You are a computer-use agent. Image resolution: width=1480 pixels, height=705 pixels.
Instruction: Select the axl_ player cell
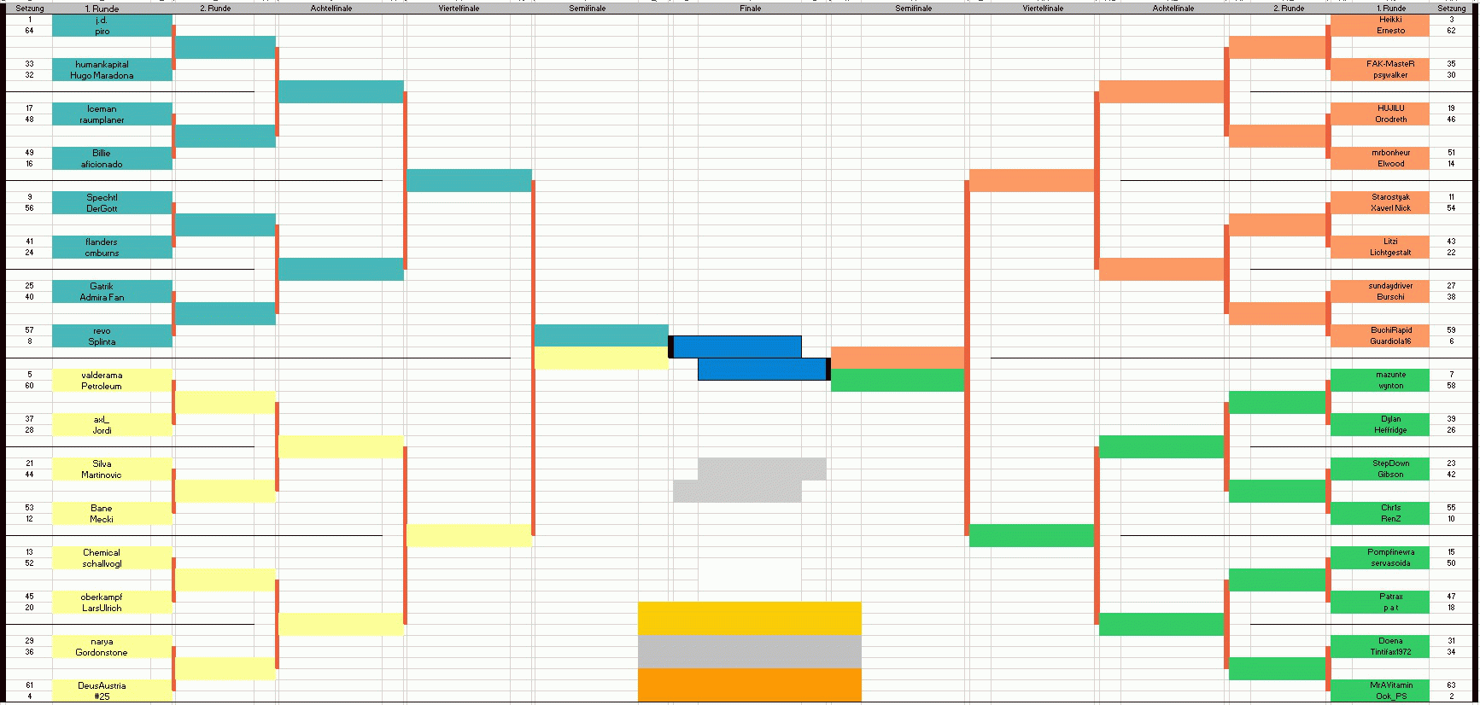(112, 419)
